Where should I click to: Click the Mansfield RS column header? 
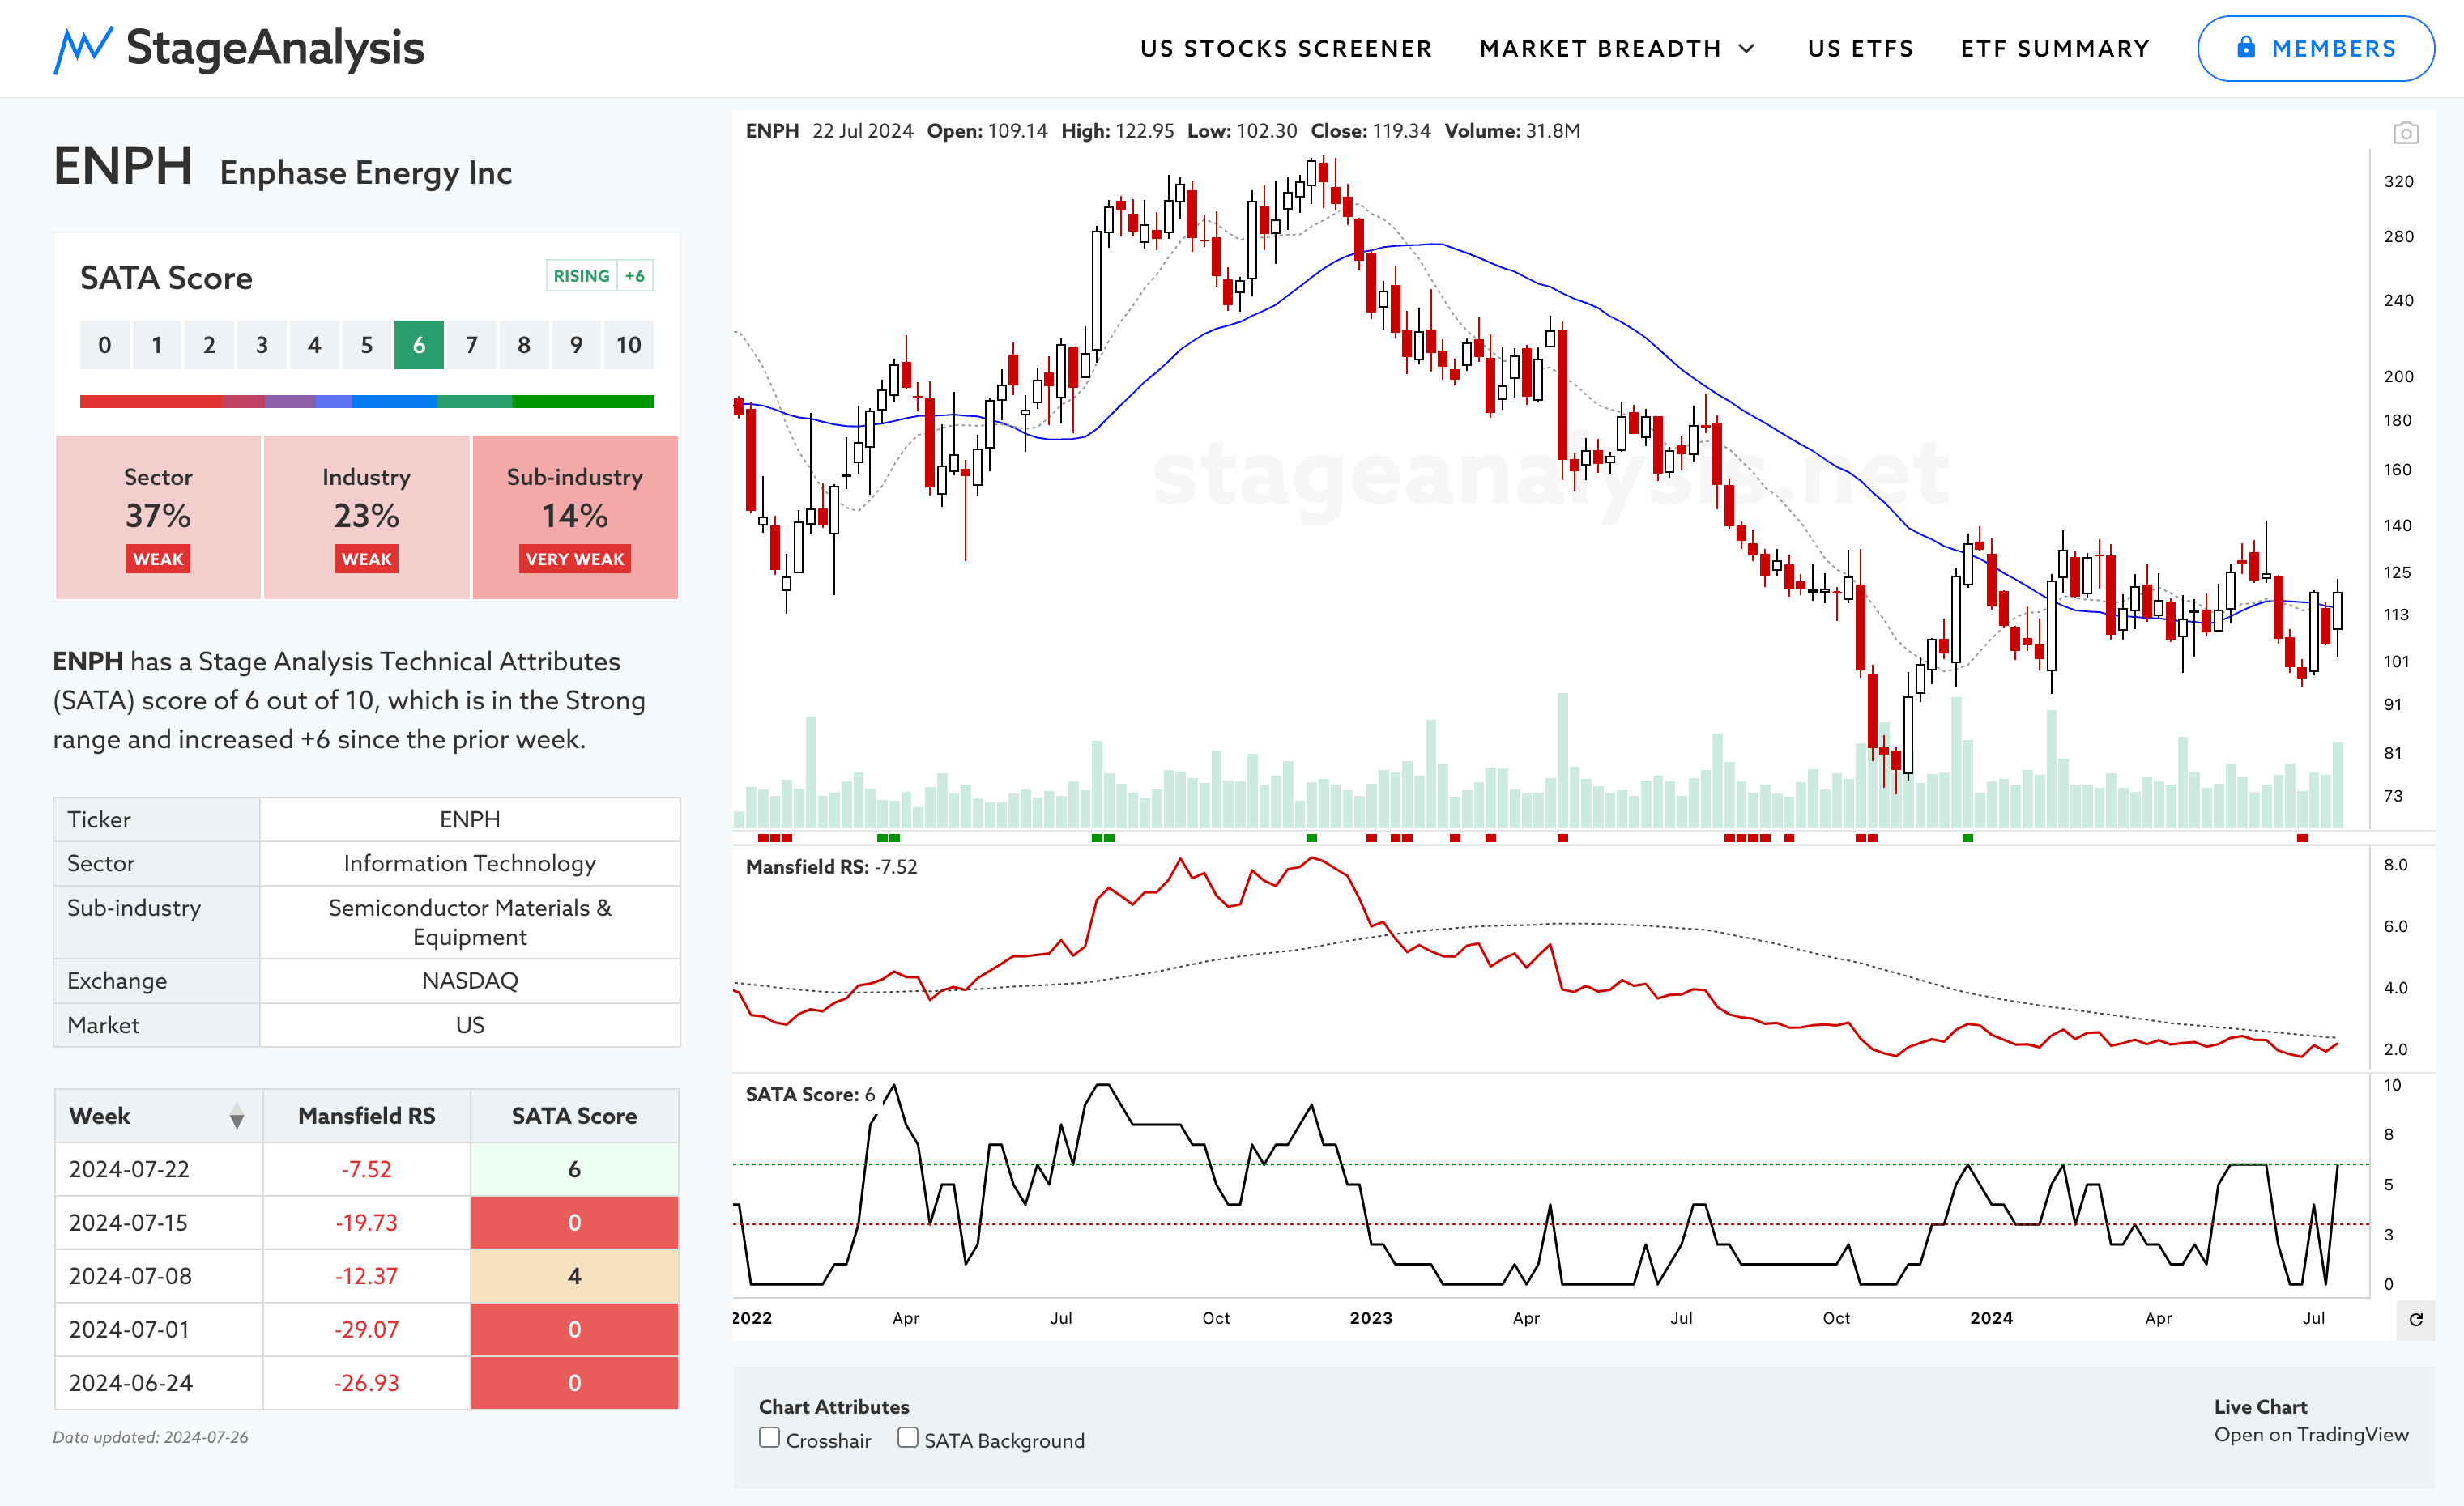(366, 1117)
